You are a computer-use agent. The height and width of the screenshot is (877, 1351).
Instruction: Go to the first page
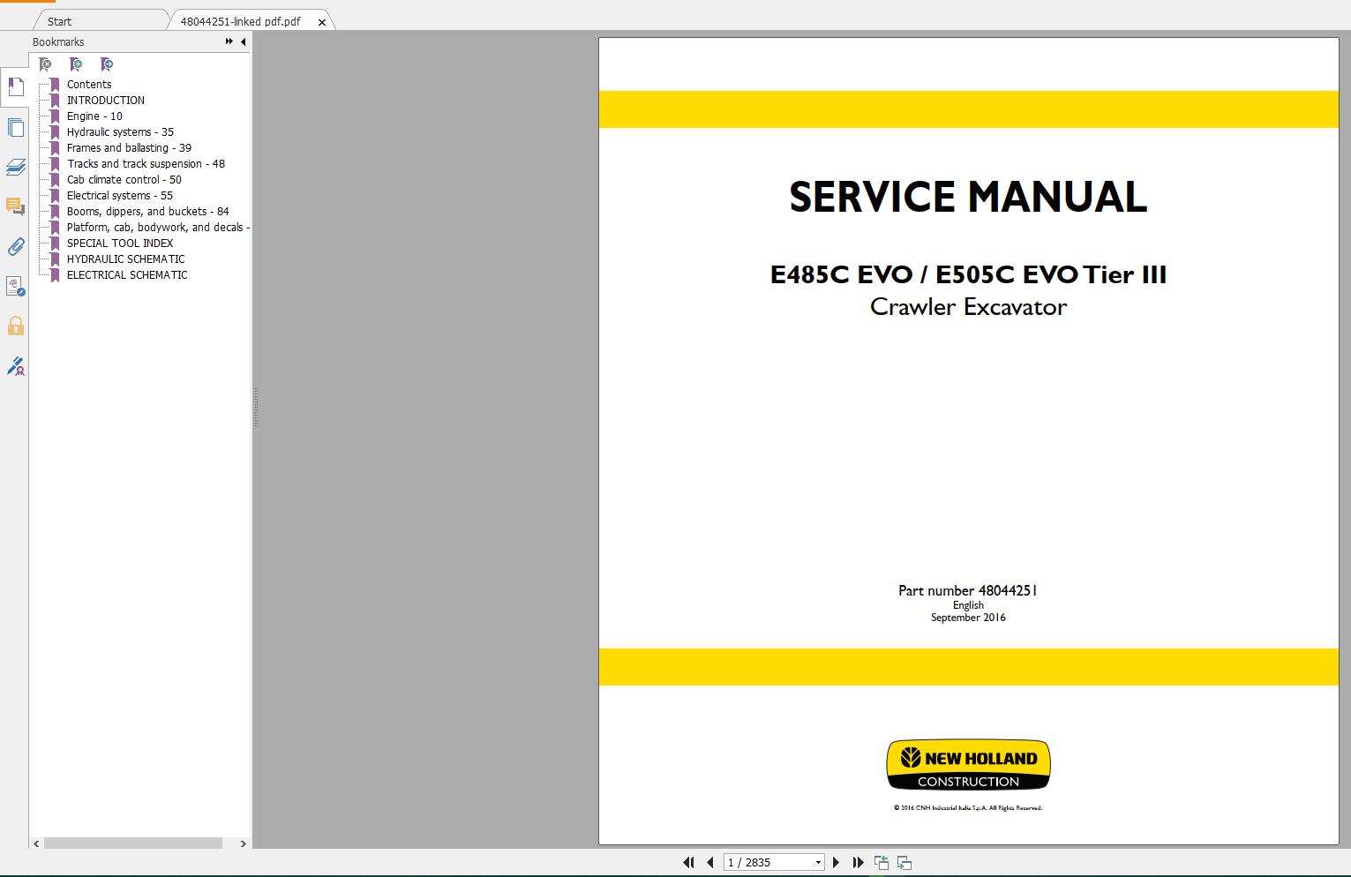point(688,862)
